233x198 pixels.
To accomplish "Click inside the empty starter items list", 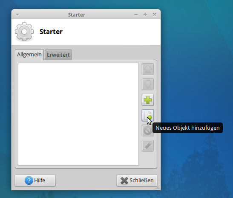I will coord(78,114).
